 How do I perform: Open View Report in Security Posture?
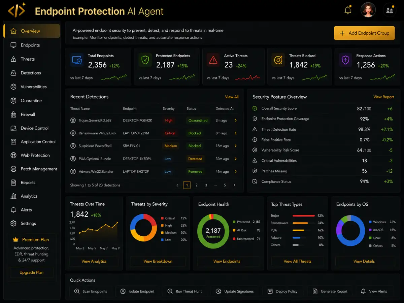pyautogui.click(x=383, y=97)
